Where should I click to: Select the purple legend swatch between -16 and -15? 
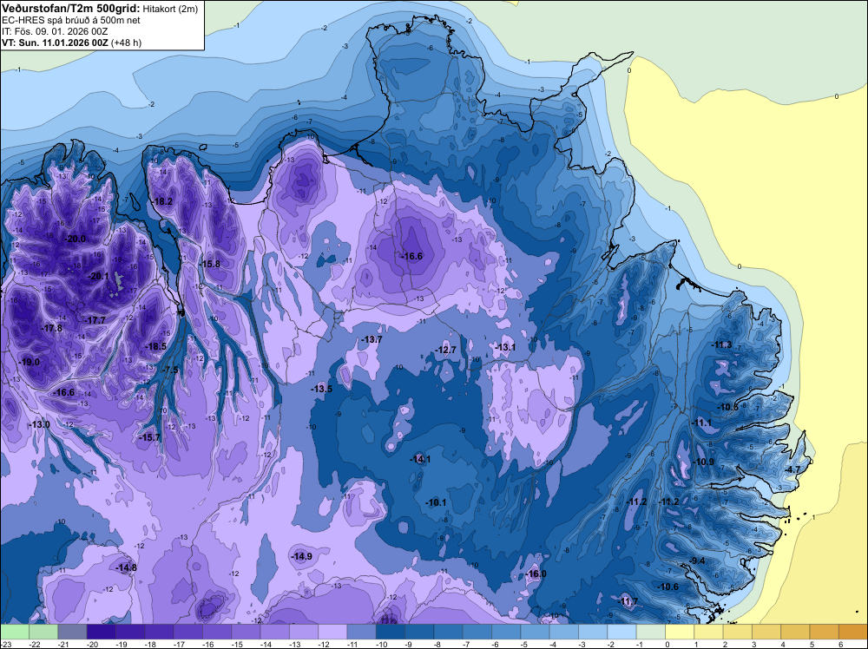click(x=217, y=632)
